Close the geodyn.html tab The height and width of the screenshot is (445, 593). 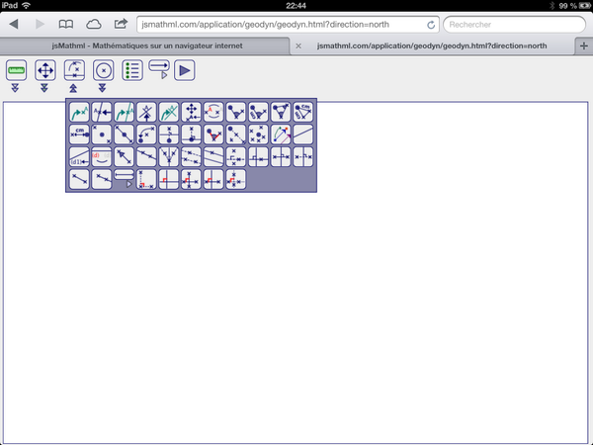(x=298, y=45)
